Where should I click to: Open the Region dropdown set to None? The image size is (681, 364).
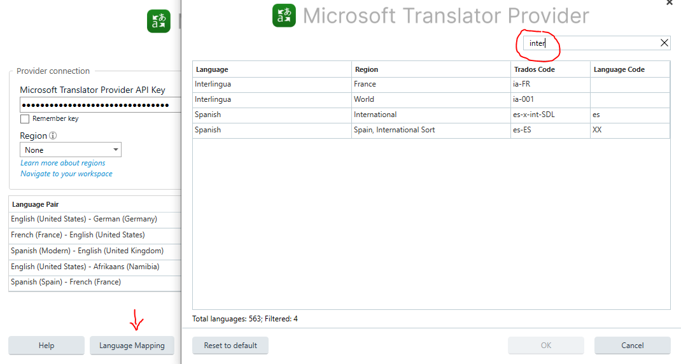tap(71, 150)
